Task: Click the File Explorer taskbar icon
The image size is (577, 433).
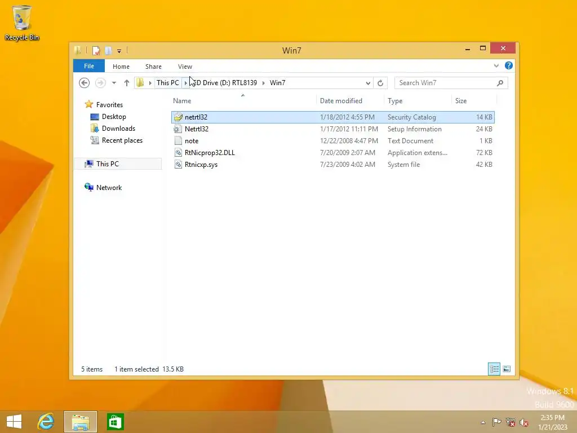Action: click(81, 422)
